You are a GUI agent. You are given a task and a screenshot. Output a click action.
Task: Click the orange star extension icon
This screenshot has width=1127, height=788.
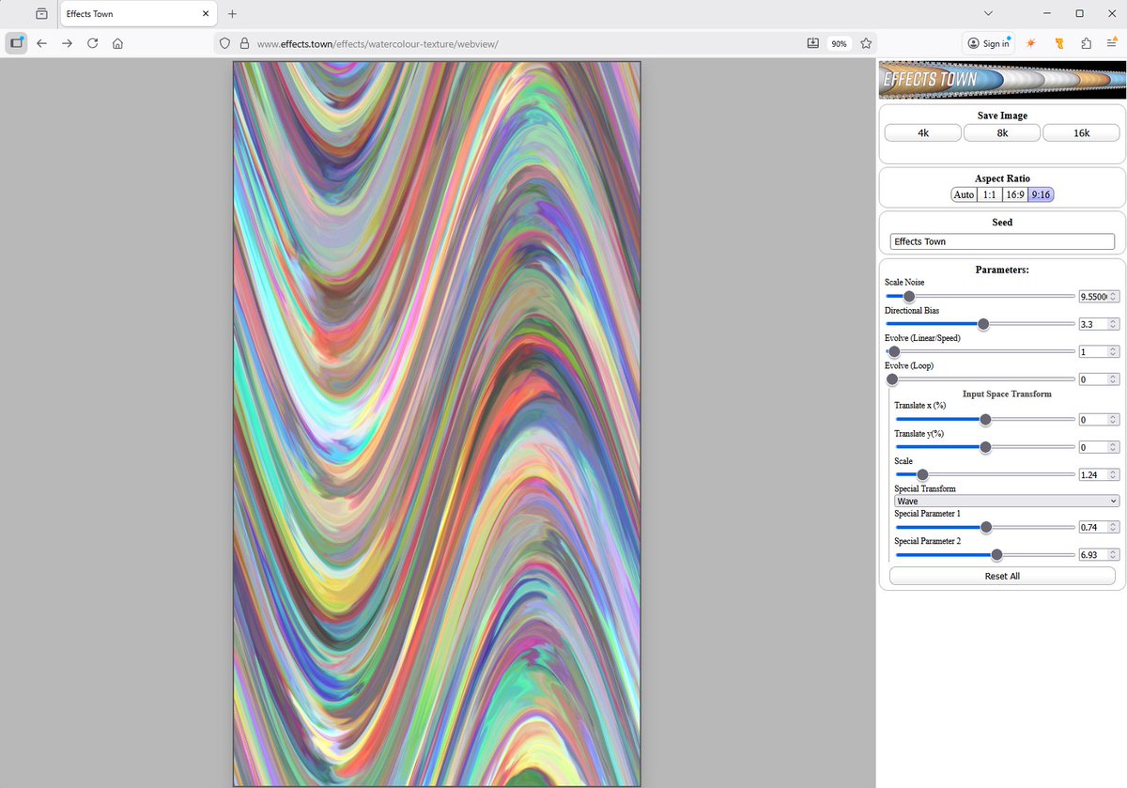[x=1032, y=43]
